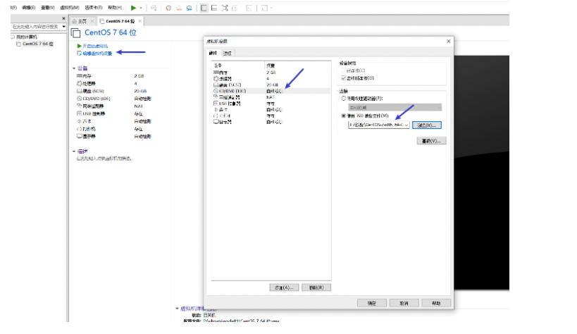The width and height of the screenshot is (577, 334).
Task: Click the Browse button next to ISO path
Action: 427,125
